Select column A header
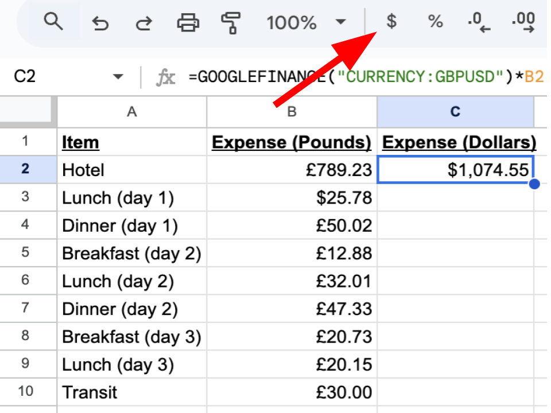 (132, 112)
